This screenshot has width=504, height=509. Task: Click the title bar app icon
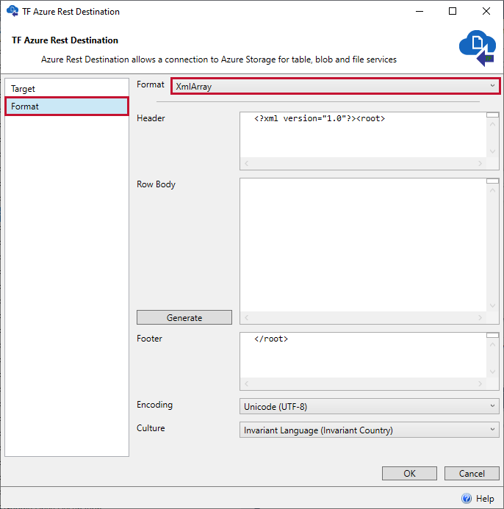coord(12,11)
